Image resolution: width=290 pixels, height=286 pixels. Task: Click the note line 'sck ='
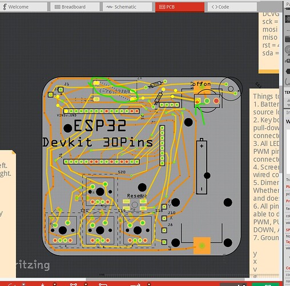tap(270, 22)
